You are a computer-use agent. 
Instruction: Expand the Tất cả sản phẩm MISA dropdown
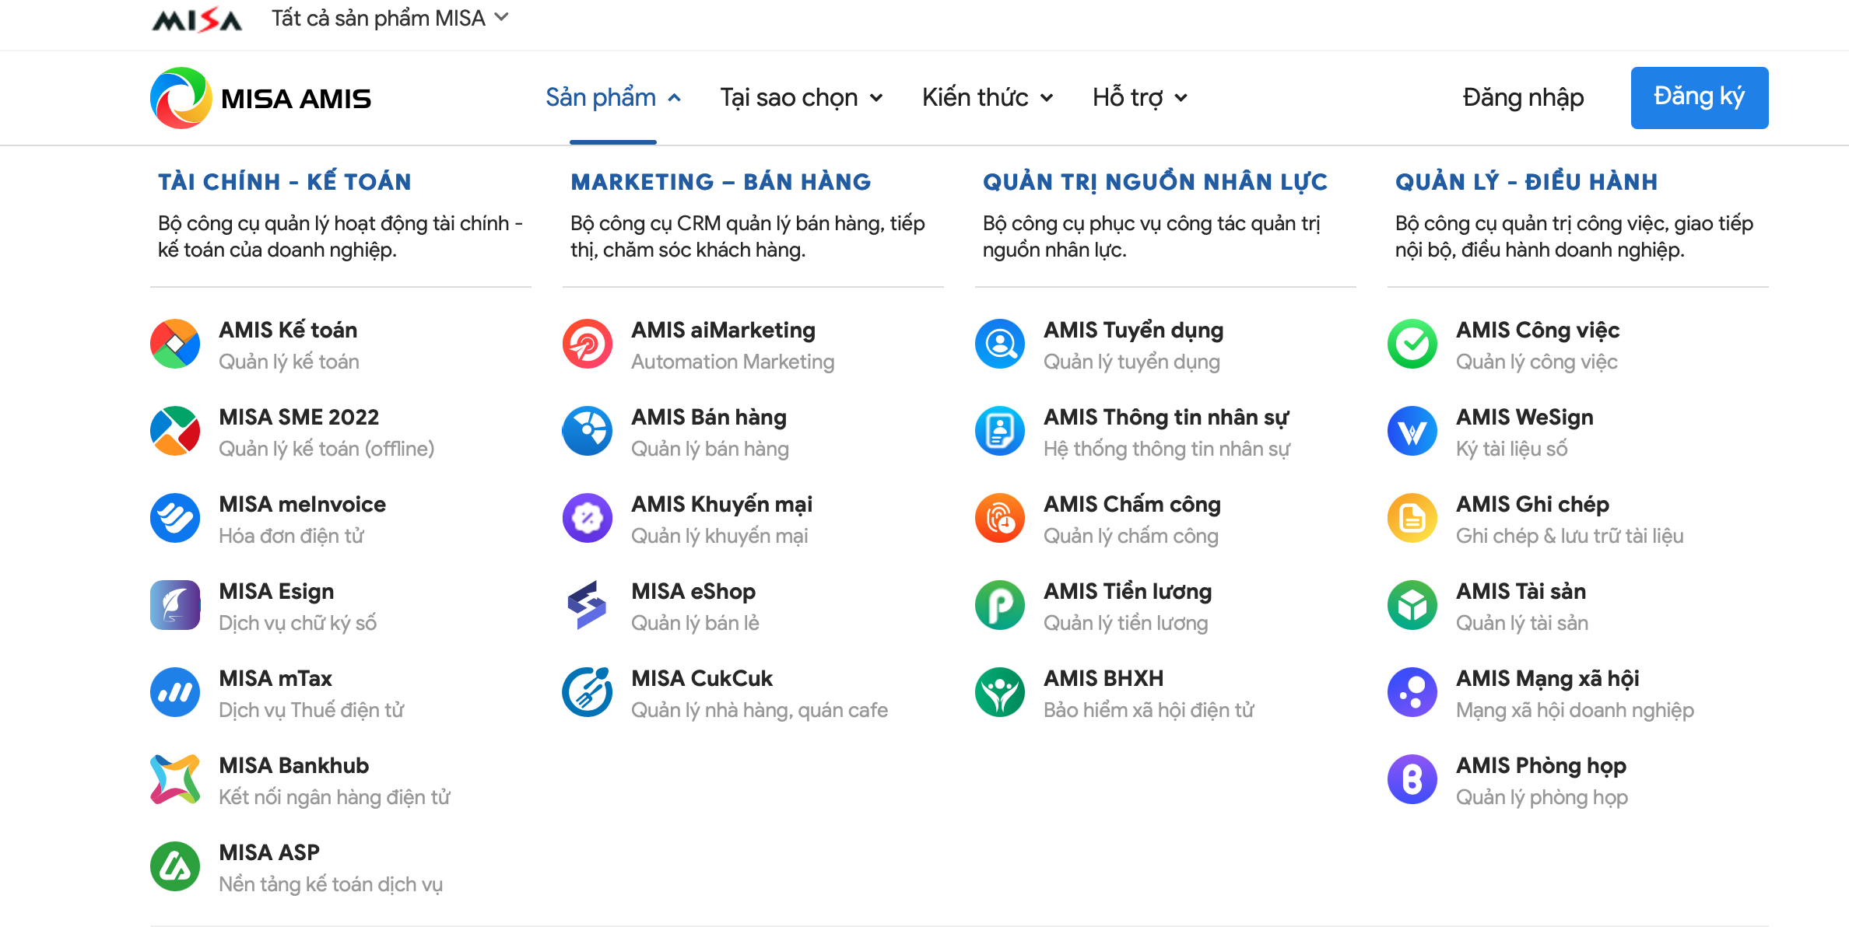[x=389, y=18]
